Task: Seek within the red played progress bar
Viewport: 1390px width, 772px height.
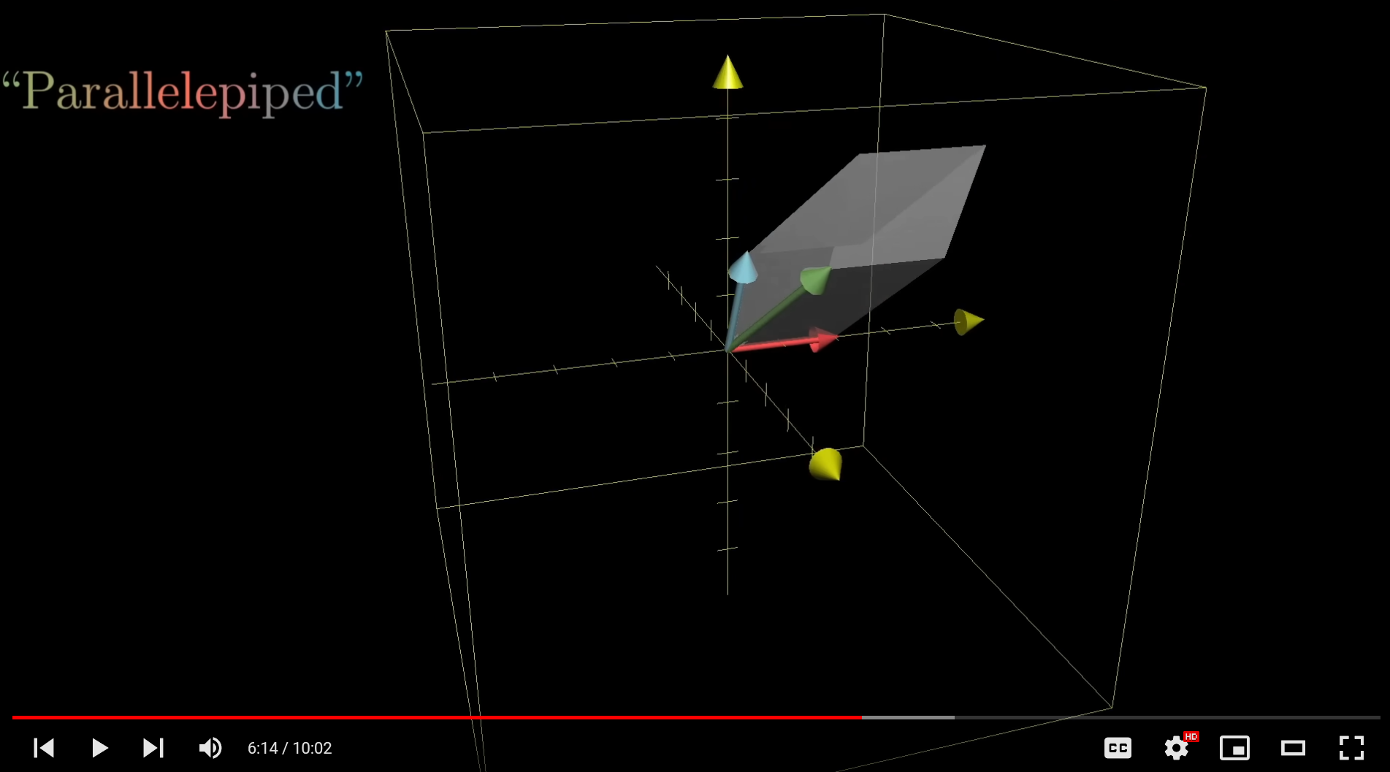Action: pyautogui.click(x=438, y=717)
